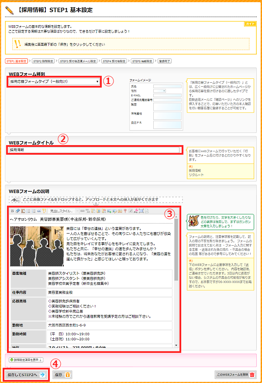Viewport: 262px width, 383px height.
Task: Click the sitemap tree icon in toolbar
Action: coord(88,211)
